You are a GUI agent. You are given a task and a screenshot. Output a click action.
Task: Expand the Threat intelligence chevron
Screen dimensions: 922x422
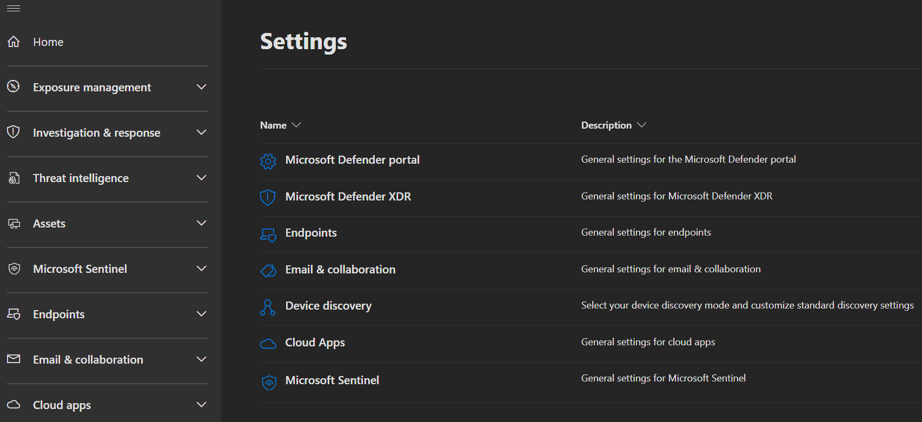(201, 178)
